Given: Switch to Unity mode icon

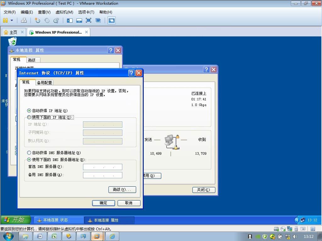Looking at the screenshot, I should 98,20.
